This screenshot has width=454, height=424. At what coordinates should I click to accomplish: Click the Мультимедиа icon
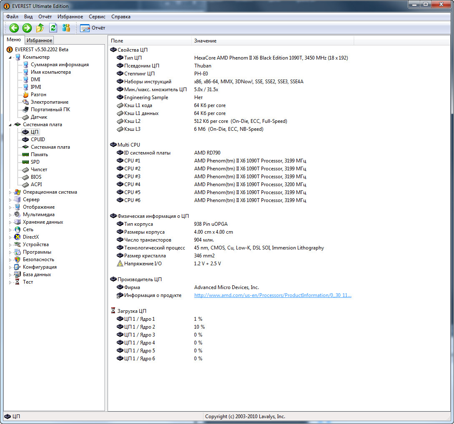click(18, 214)
